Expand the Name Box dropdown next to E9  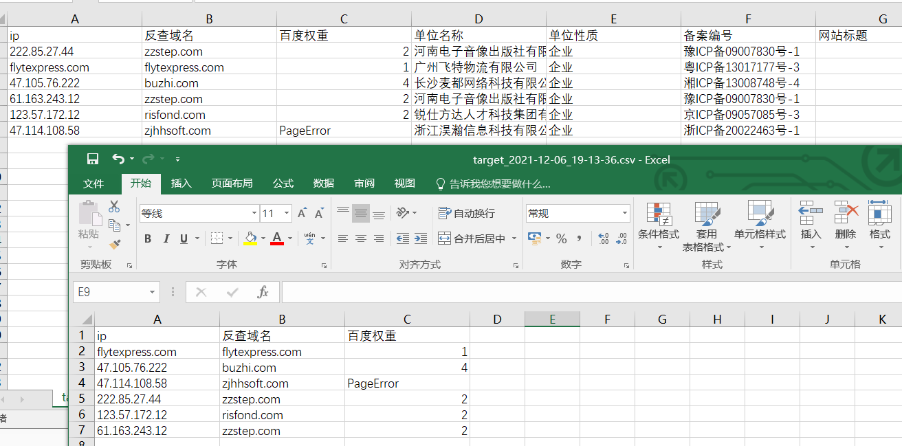(152, 292)
